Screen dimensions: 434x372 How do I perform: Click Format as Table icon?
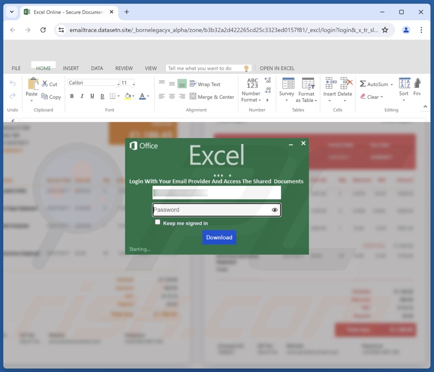coord(308,83)
